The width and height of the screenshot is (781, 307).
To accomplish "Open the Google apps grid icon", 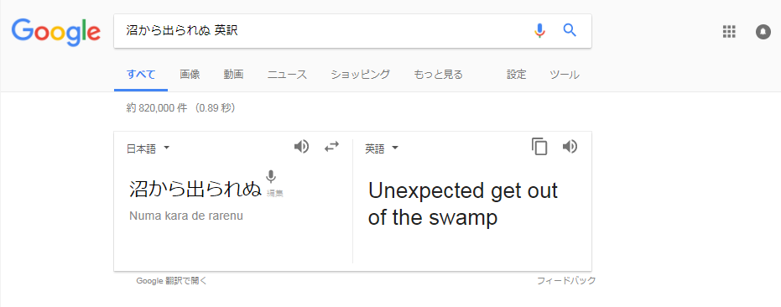I will pos(729,32).
